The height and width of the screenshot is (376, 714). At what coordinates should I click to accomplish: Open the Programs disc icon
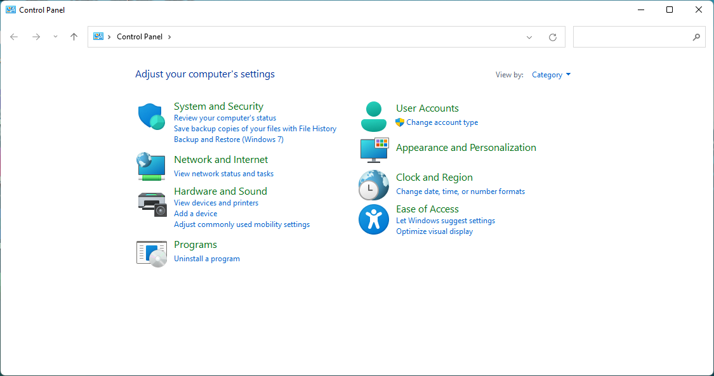click(x=152, y=254)
